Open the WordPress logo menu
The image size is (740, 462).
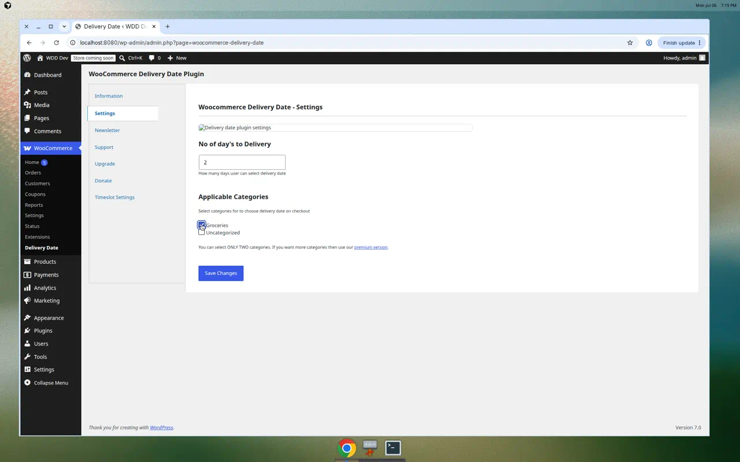pyautogui.click(x=27, y=58)
